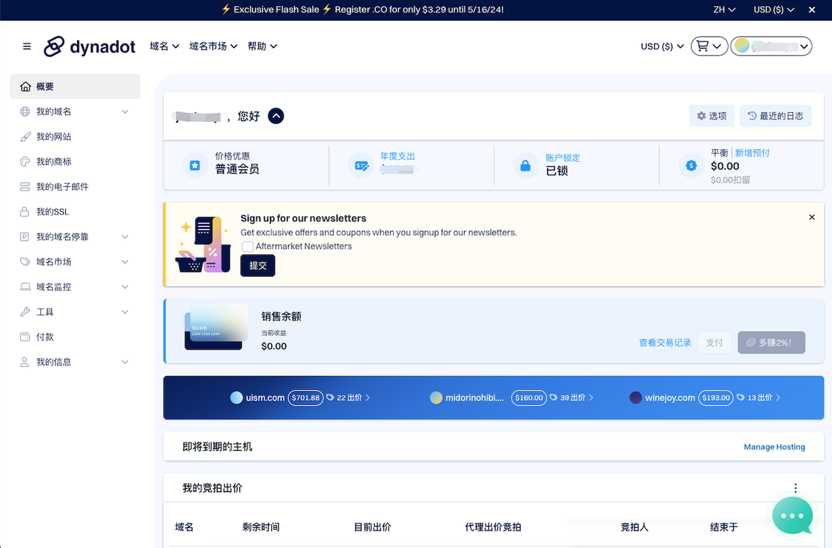Dismiss the newsletter signup banner
Image resolution: width=832 pixels, height=548 pixels.
812,217
